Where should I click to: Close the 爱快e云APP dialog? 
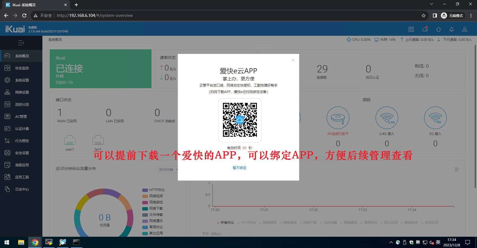tap(293, 60)
